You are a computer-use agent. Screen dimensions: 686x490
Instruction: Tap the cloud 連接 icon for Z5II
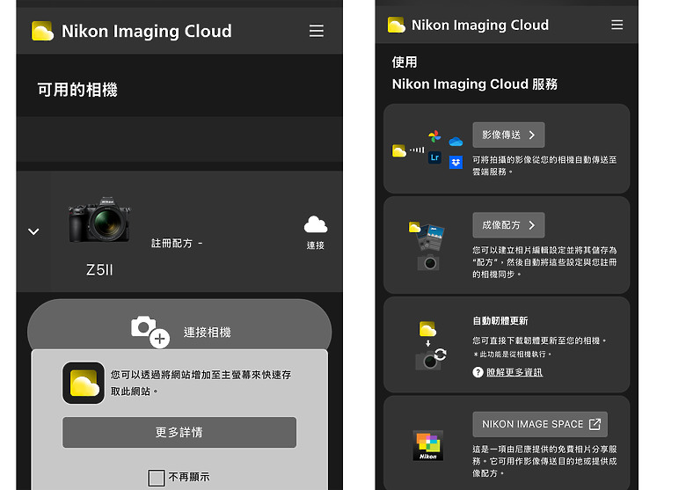(316, 232)
